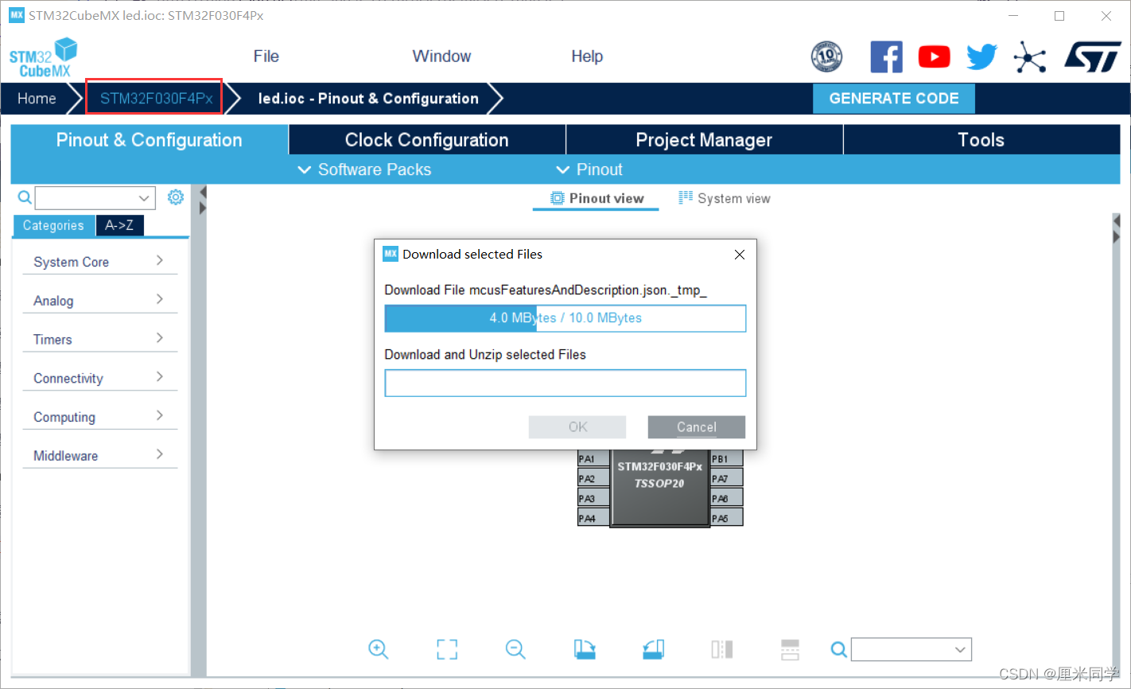Expand the Connectivity category

coord(99,379)
